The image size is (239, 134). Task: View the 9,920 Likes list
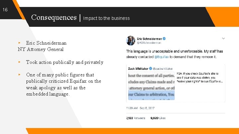click(x=158, y=117)
